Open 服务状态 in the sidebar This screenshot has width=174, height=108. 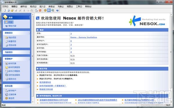[x=11, y=79]
